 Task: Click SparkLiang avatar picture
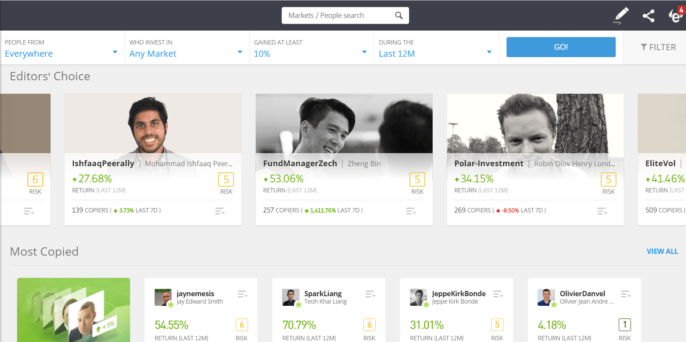point(290,297)
